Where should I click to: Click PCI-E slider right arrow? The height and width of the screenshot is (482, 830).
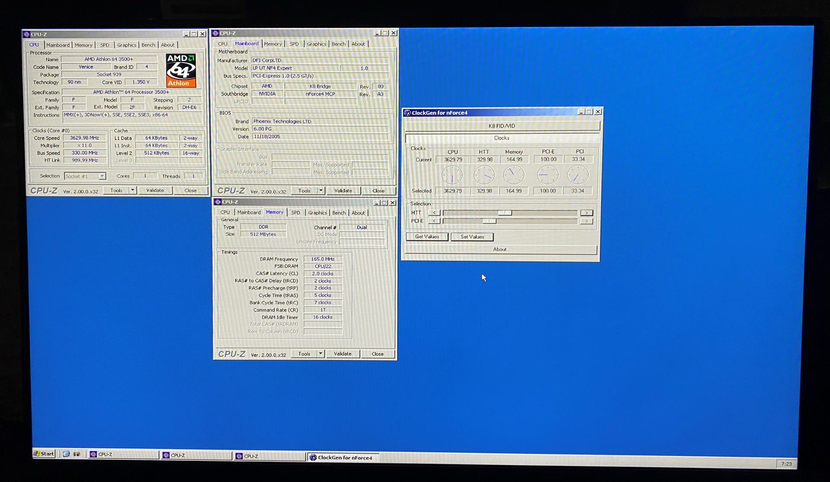[587, 221]
